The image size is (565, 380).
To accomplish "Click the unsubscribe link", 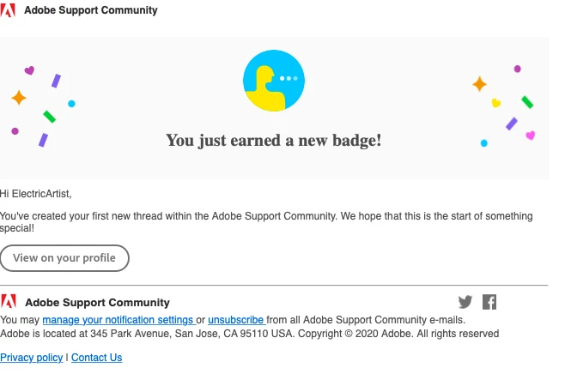I will (237, 320).
